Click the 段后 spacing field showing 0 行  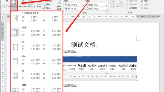[101, 9]
